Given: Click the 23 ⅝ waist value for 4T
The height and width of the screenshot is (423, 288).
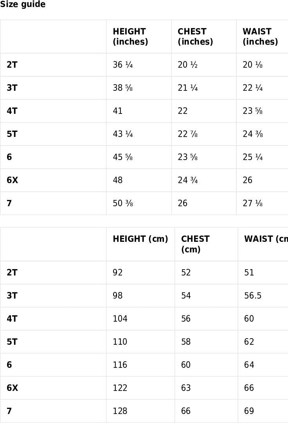Looking at the screenshot, I should 253,111.
